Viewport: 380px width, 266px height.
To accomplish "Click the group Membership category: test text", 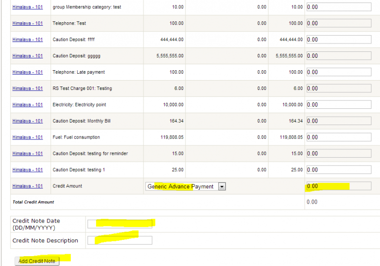I will coord(87,7).
